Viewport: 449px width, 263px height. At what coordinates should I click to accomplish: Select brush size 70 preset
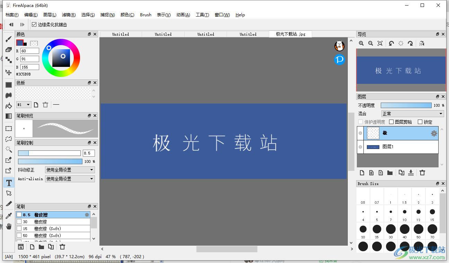[x=432, y=231]
